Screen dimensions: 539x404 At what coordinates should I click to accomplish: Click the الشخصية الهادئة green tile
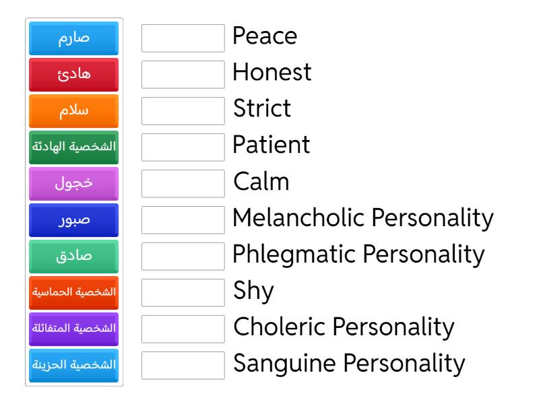click(74, 147)
